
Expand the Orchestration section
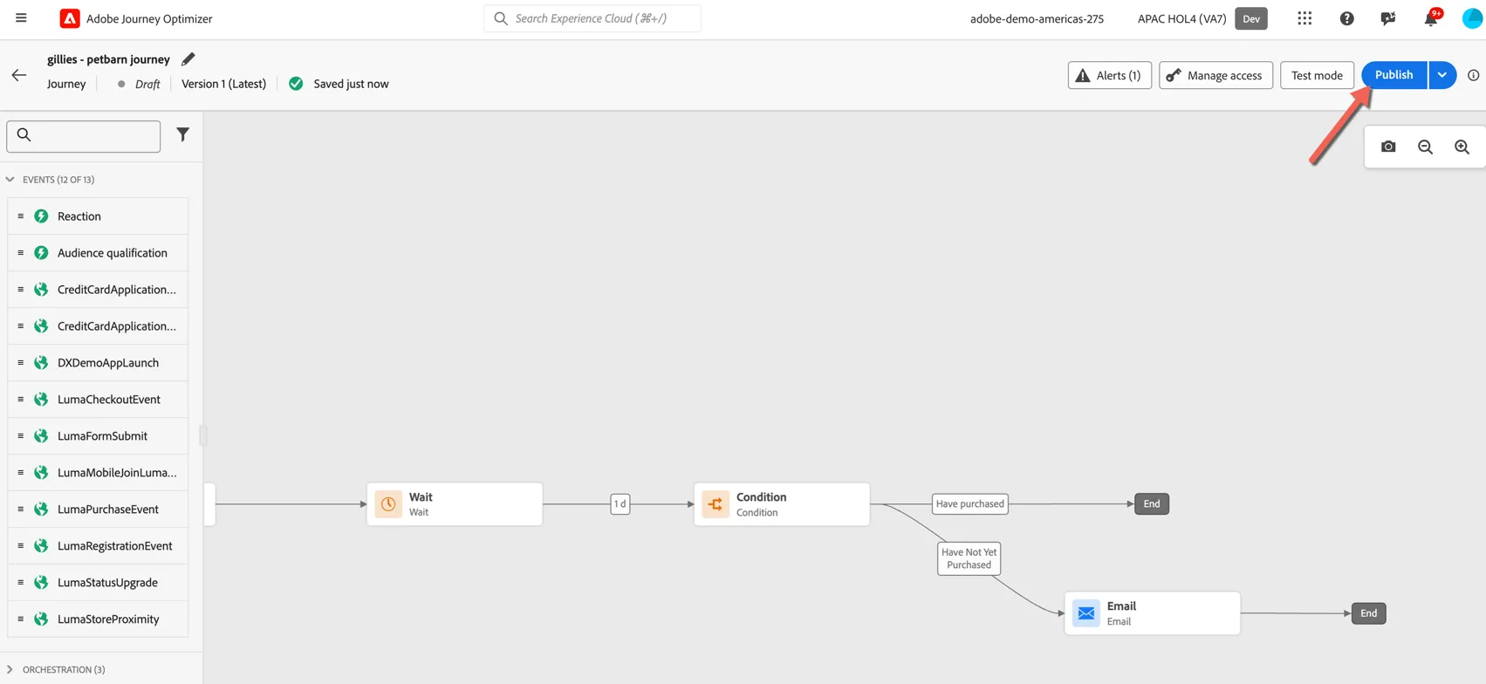tap(10, 669)
